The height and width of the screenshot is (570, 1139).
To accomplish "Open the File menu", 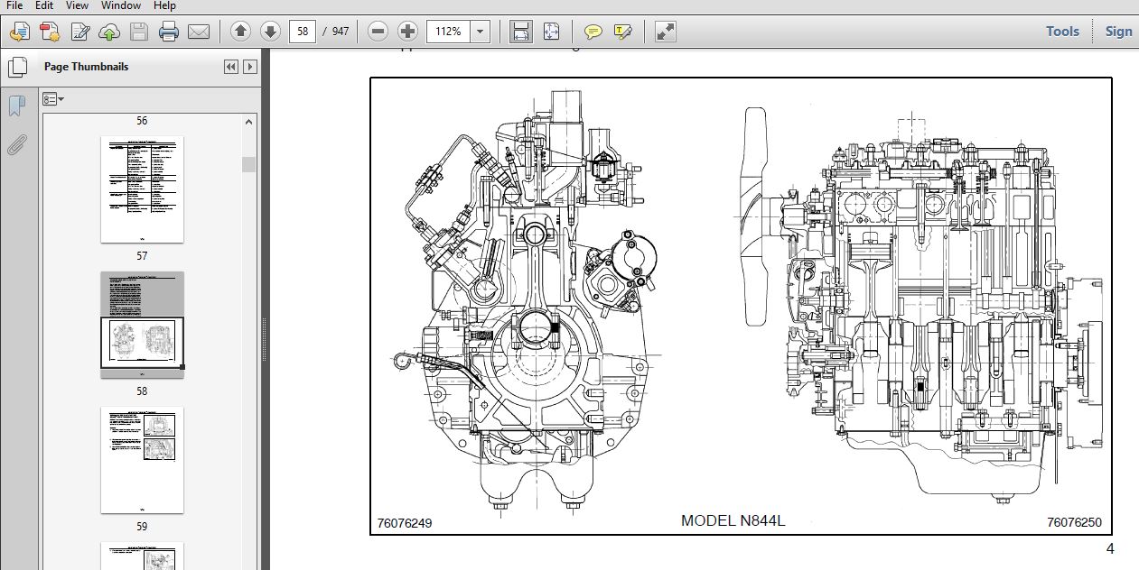I will coord(14,5).
